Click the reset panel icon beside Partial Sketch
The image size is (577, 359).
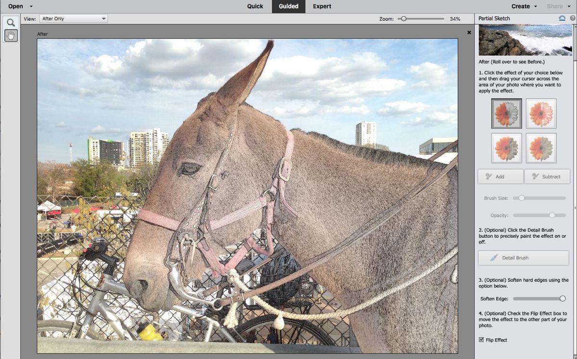562,18
